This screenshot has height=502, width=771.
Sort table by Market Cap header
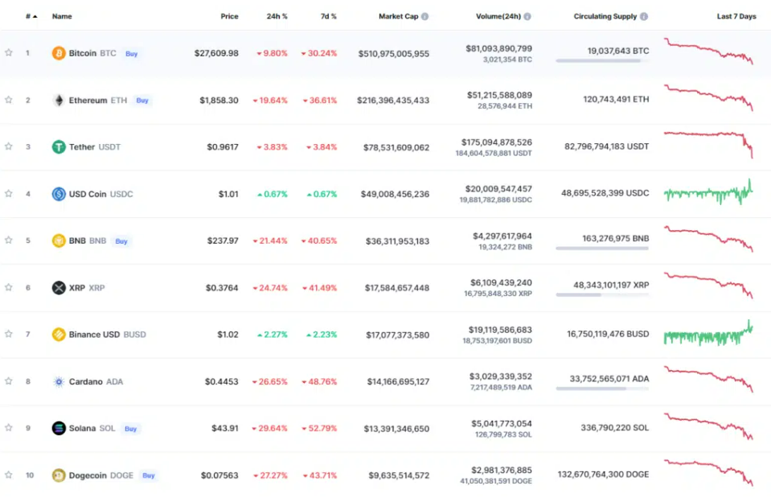(x=398, y=16)
